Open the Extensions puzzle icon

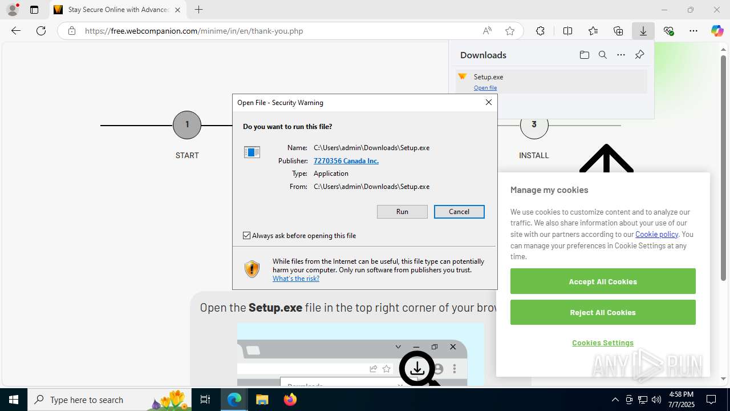[x=540, y=31]
